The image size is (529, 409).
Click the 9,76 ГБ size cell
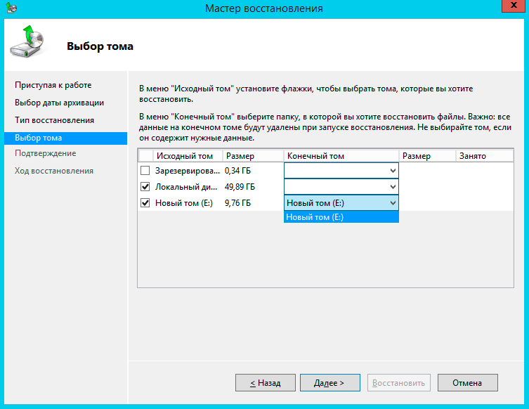pos(237,203)
